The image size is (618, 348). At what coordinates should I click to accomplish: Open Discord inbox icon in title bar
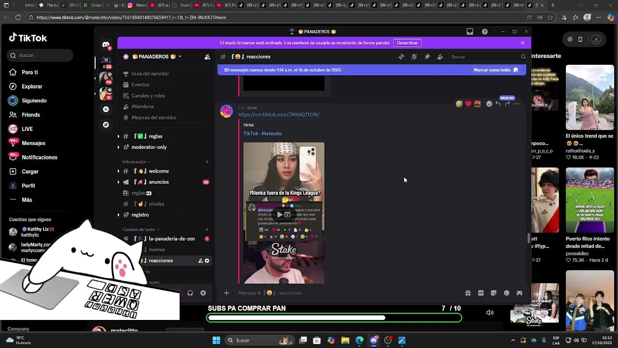(470, 31)
